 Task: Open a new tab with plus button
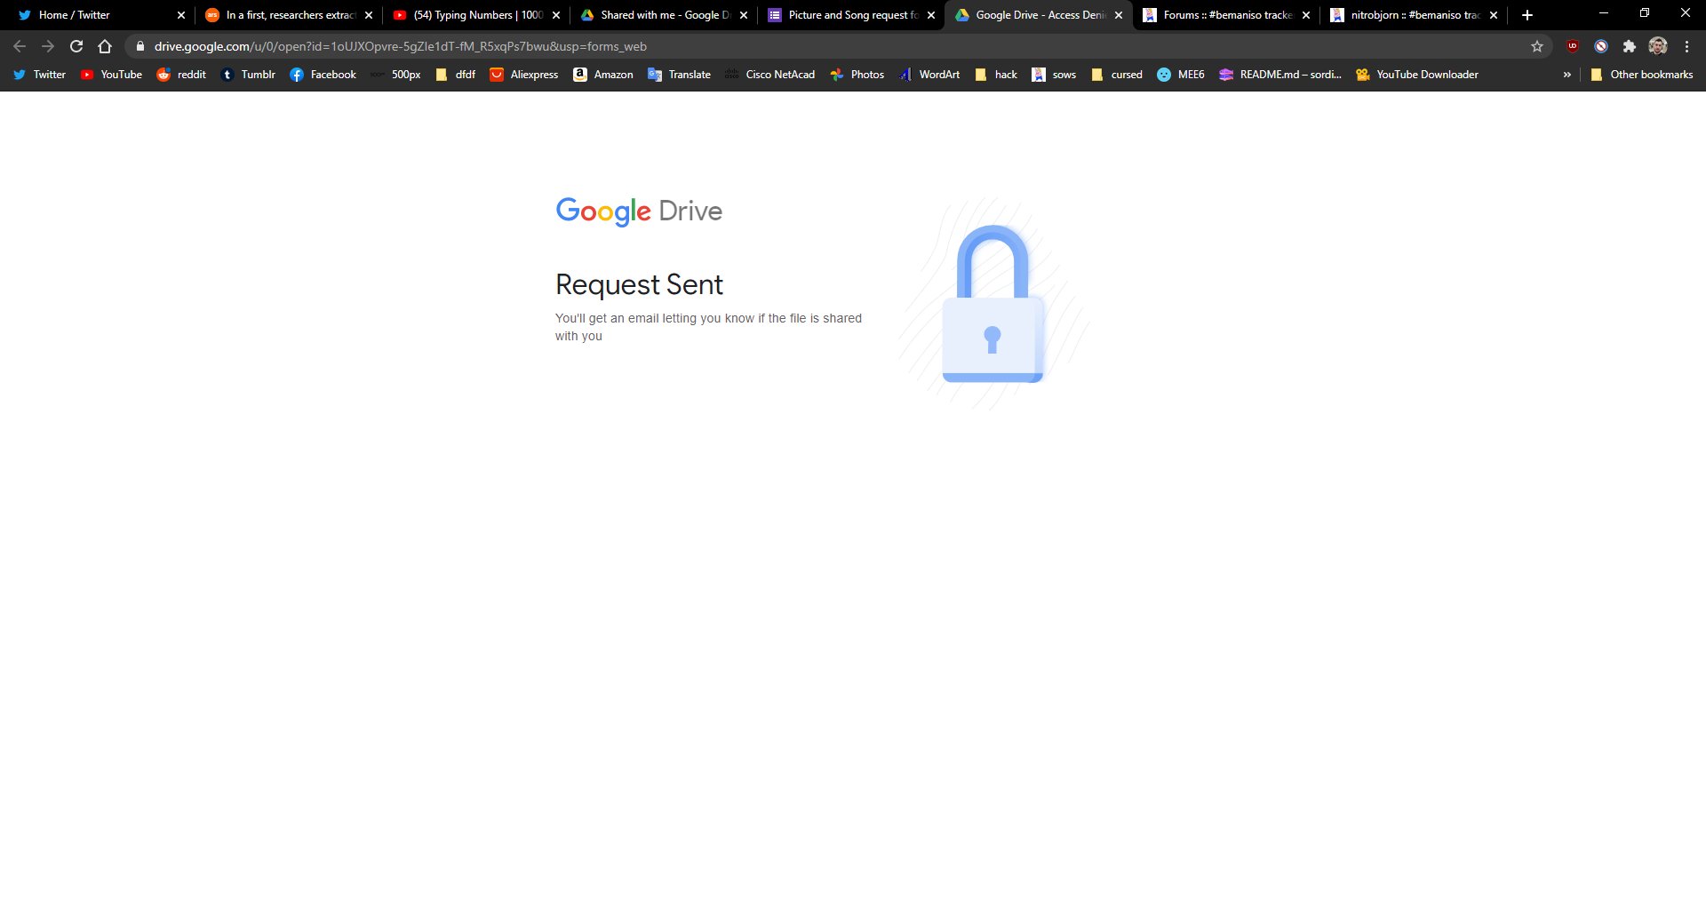point(1527,15)
